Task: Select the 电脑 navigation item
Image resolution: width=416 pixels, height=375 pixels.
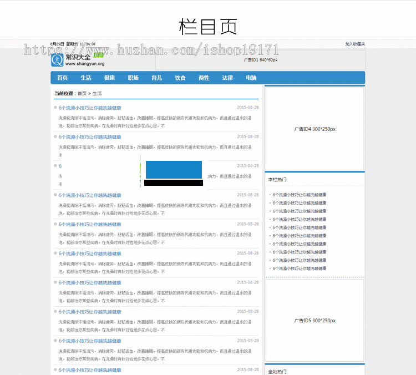Action: (x=251, y=78)
